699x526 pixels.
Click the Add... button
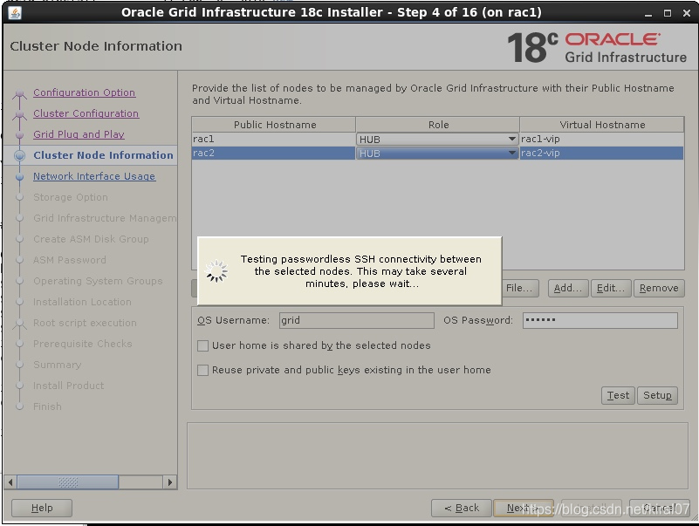point(568,289)
